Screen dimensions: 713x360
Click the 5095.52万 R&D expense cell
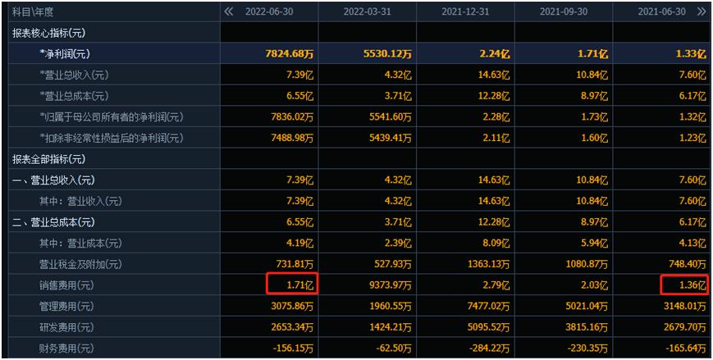487,328
